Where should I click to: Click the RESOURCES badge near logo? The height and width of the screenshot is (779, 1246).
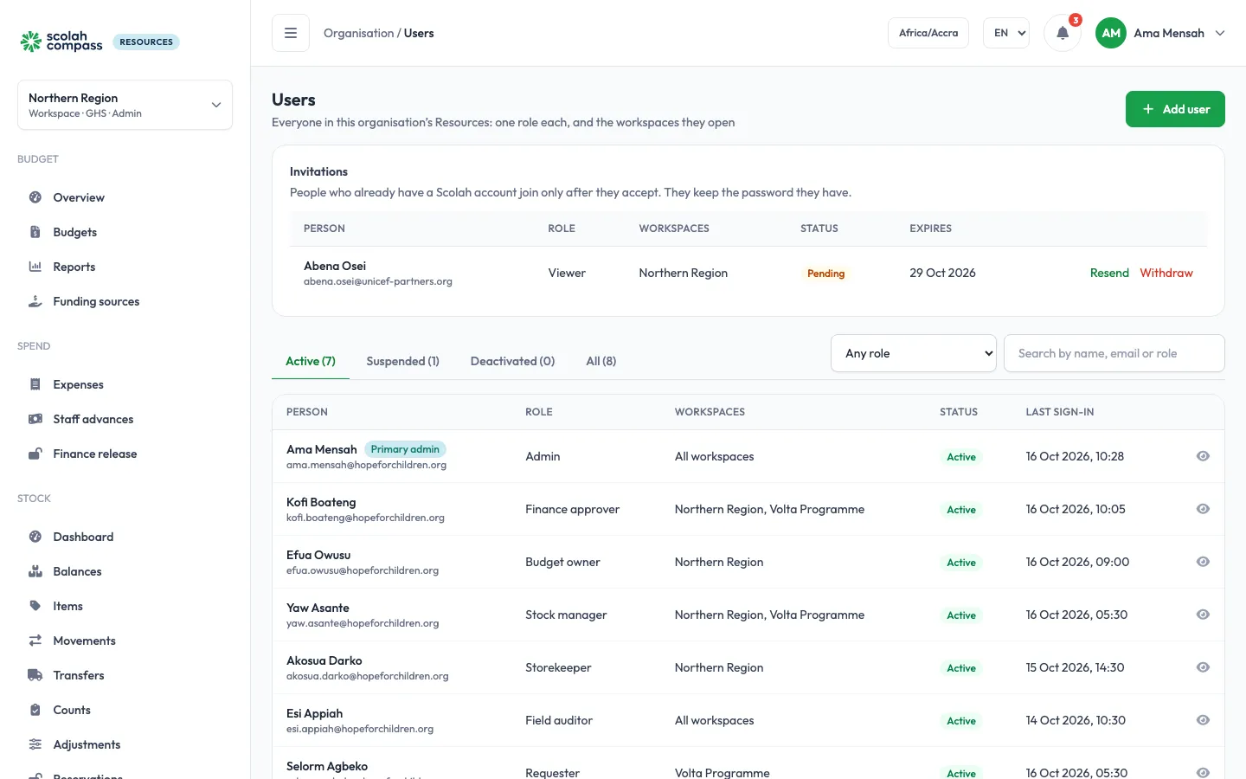click(x=146, y=42)
